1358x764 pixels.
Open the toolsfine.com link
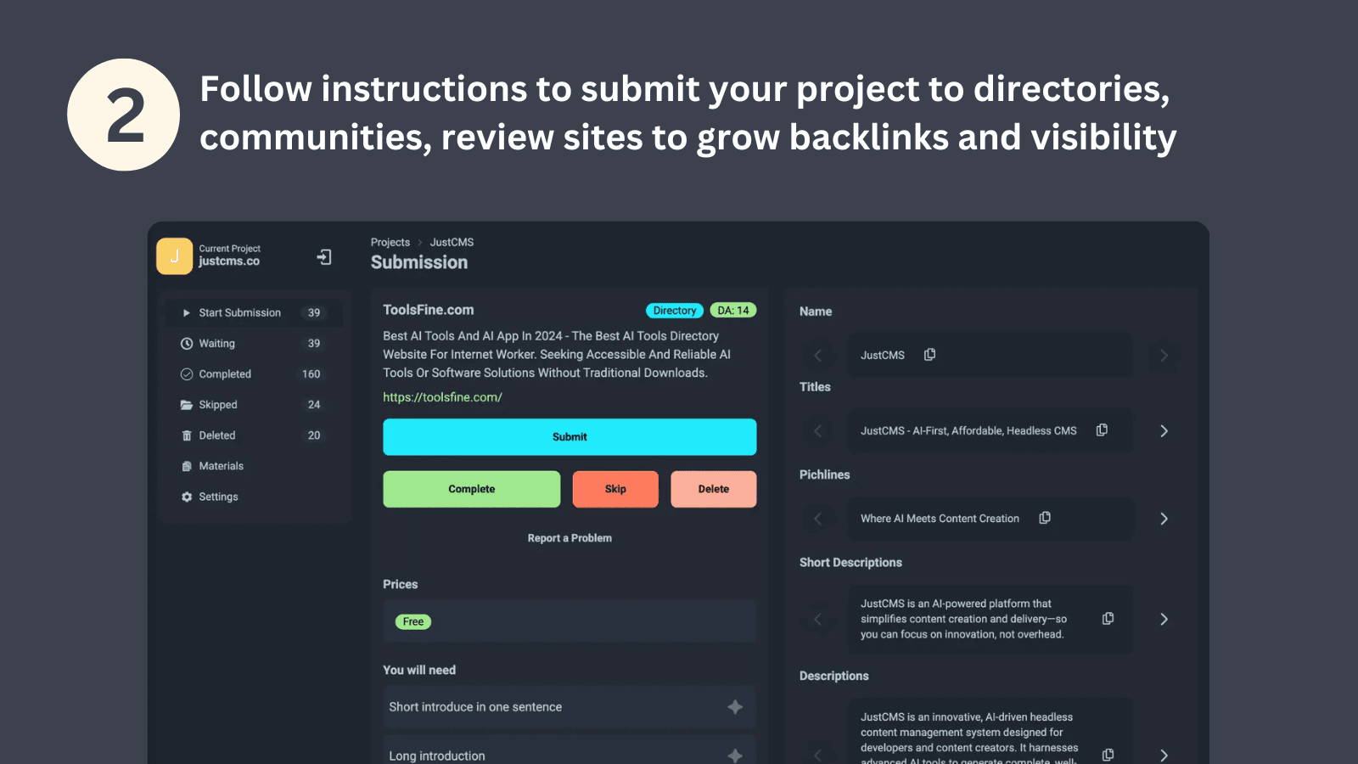pyautogui.click(x=442, y=396)
